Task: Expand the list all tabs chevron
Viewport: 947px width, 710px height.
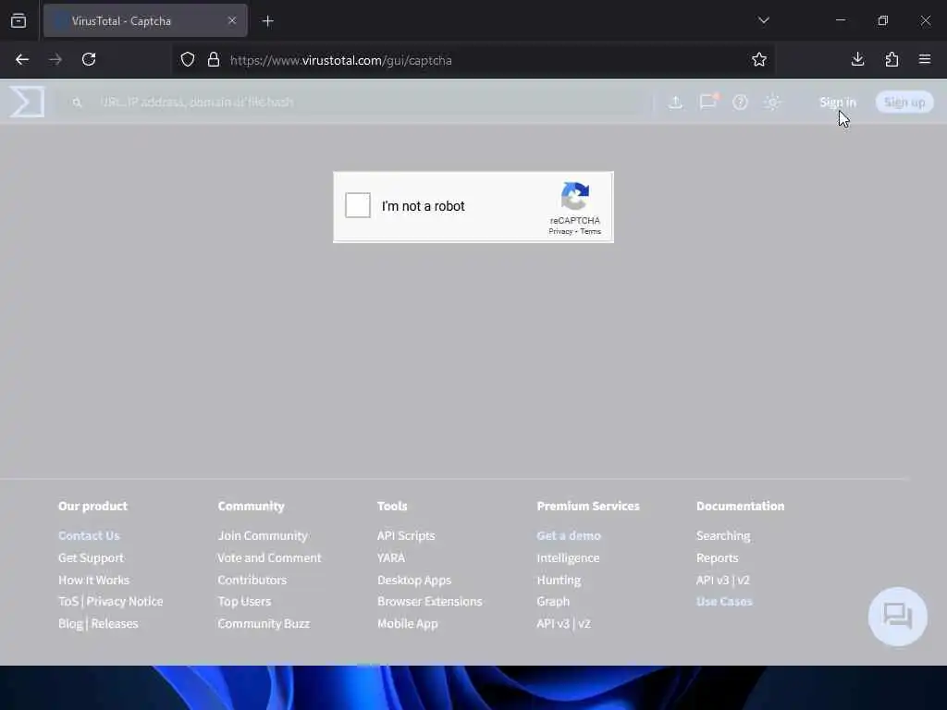Action: (763, 20)
